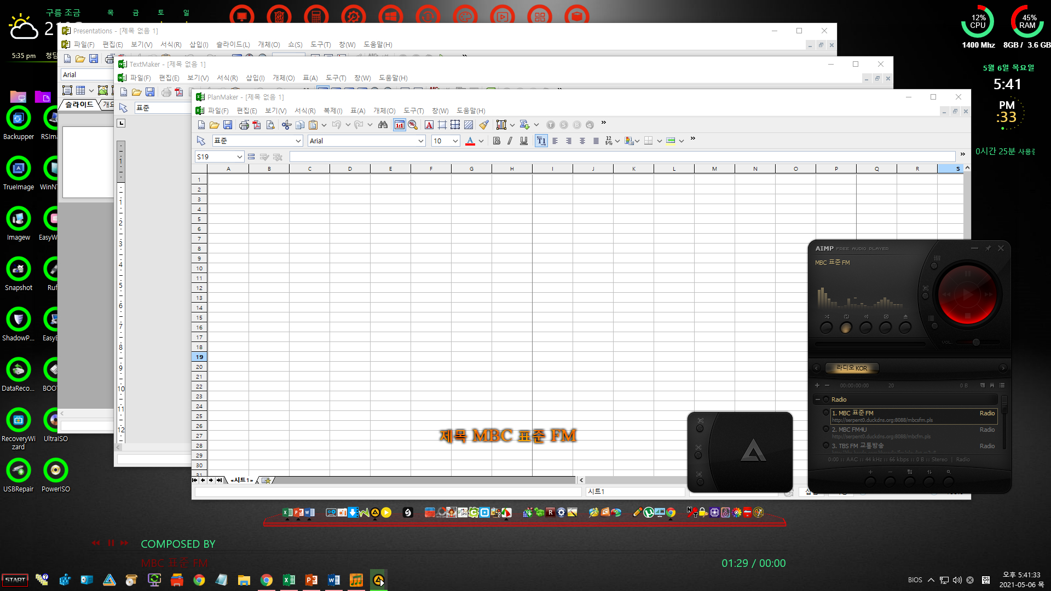This screenshot has height=591, width=1051.
Task: Click the magnifier zoom icon in PlanMaker
Action: point(413,125)
